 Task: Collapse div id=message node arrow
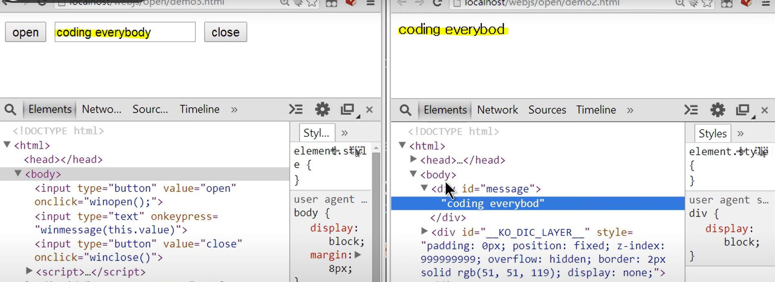click(424, 188)
